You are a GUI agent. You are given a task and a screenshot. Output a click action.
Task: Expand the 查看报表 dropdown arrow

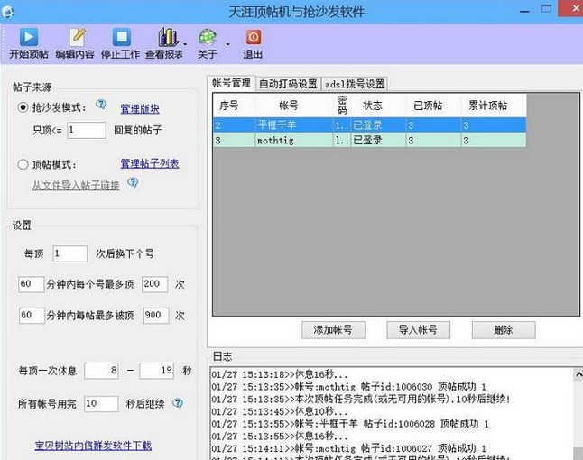coord(186,43)
